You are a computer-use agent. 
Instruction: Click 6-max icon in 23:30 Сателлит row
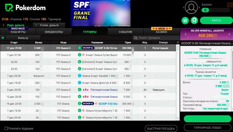[x=80, y=69]
